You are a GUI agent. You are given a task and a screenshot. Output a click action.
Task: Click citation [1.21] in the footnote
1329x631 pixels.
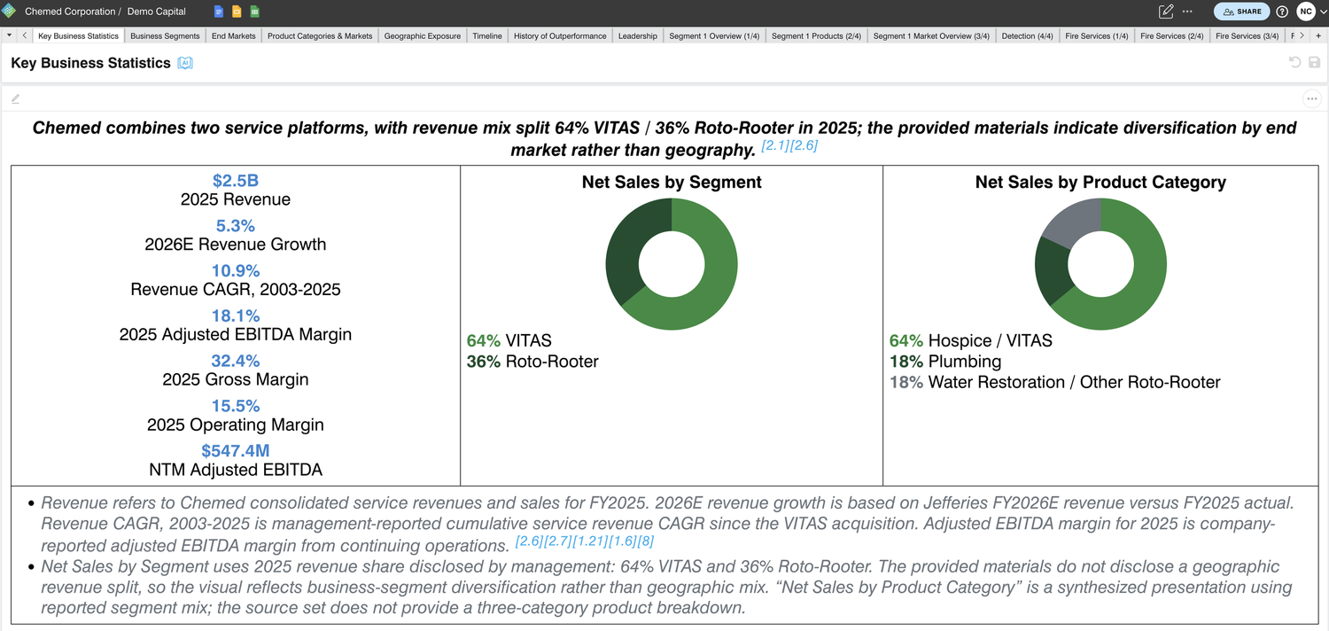[x=590, y=541]
